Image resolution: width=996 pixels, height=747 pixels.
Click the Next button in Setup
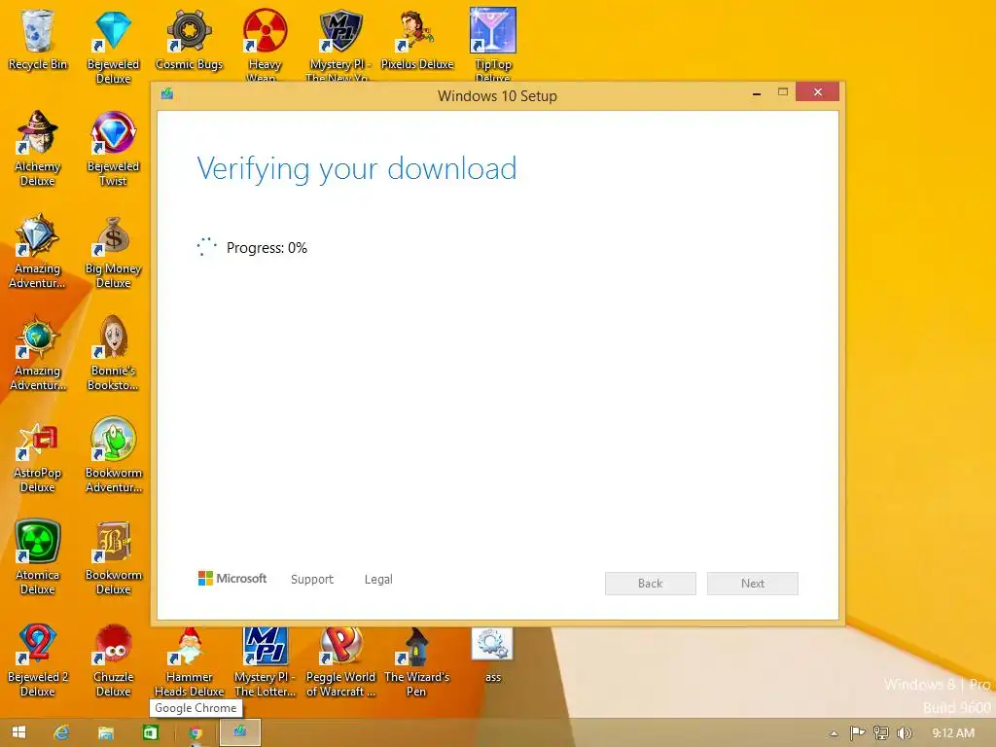[753, 584]
